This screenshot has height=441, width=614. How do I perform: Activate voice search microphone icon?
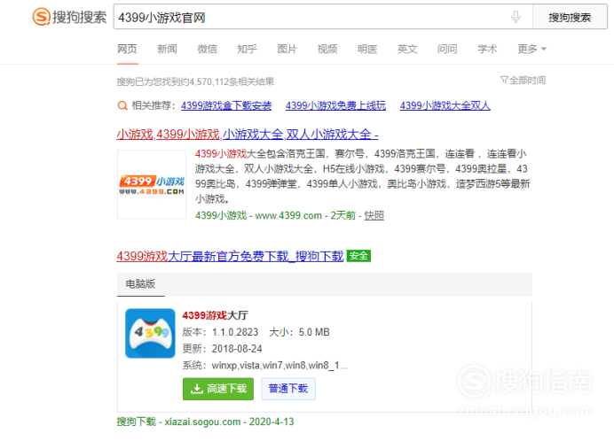pyautogui.click(x=516, y=17)
